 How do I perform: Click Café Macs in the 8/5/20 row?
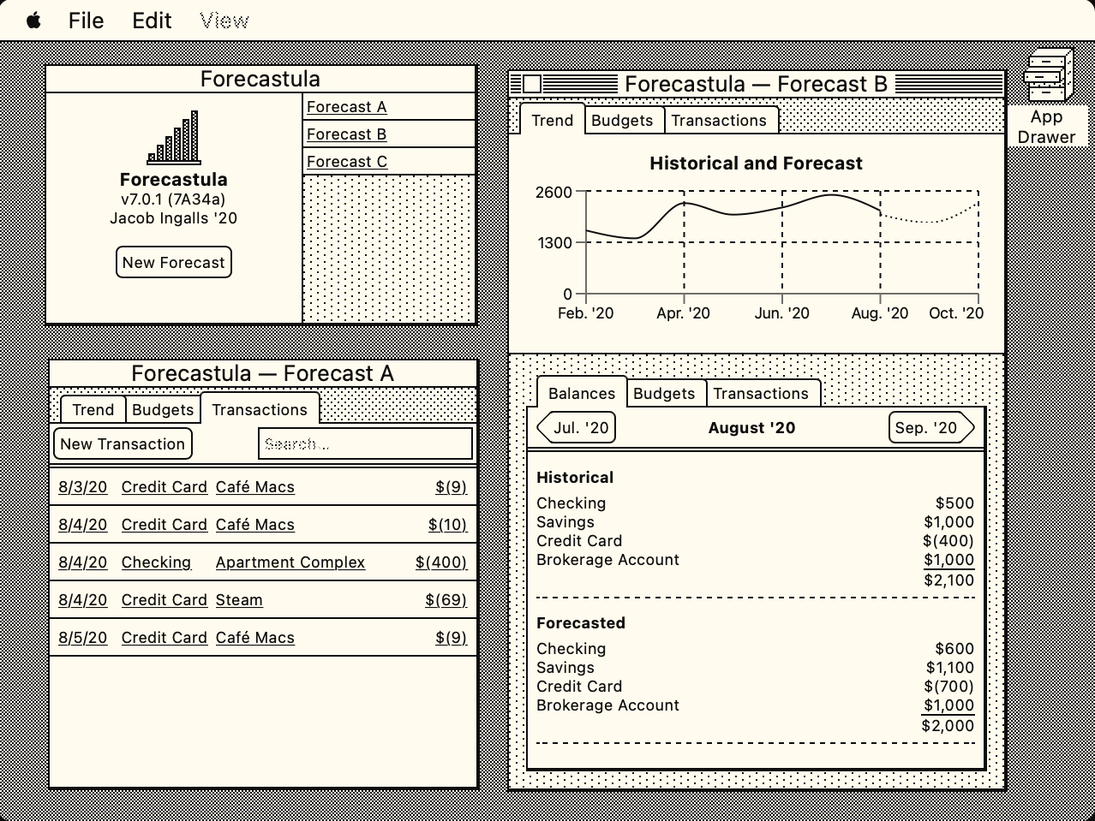click(x=255, y=638)
